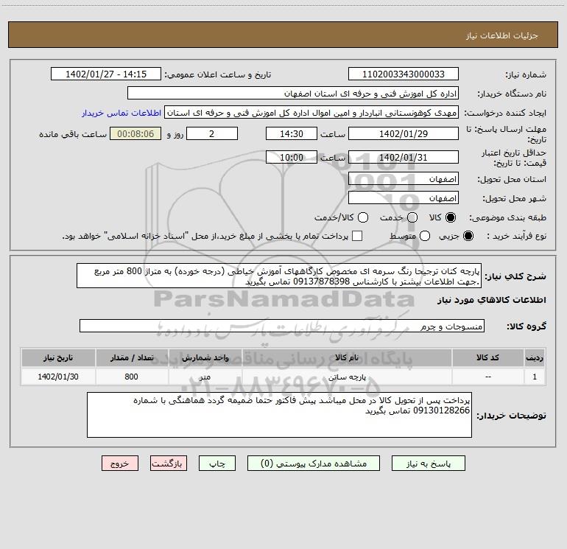
Task: Click the need number field 1102003343000033
Action: (x=404, y=74)
